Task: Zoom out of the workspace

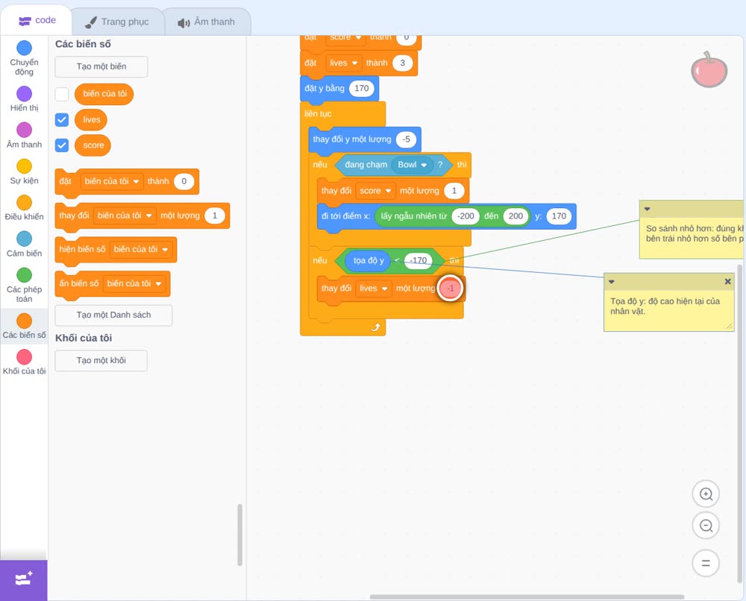Action: coord(706,526)
